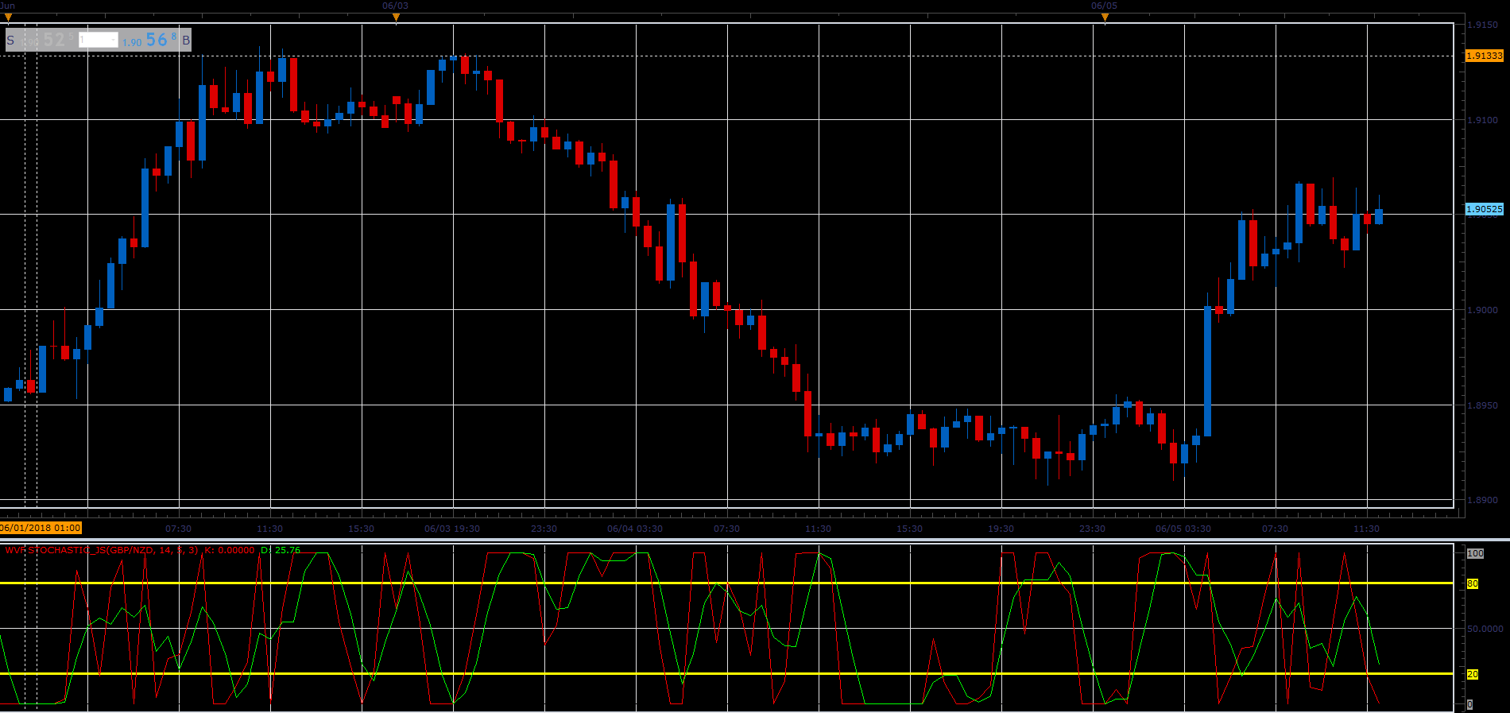Click the 06/05 orange date marker
Screen dimensions: 1510x713
tap(1104, 17)
